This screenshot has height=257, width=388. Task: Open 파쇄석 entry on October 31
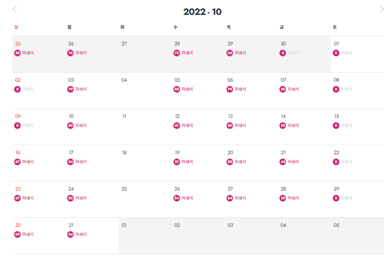pyautogui.click(x=81, y=235)
